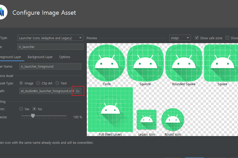Choose the Text asset type radio
The height and width of the screenshot is (158, 238).
pyautogui.click(x=57, y=83)
